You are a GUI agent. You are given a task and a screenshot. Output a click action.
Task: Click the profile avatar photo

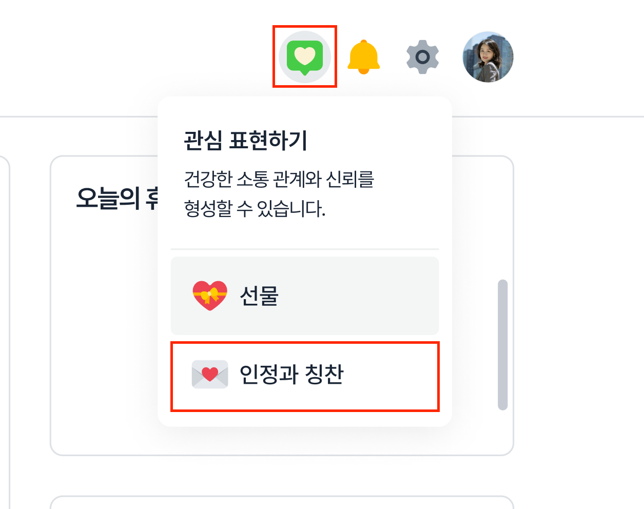[487, 56]
